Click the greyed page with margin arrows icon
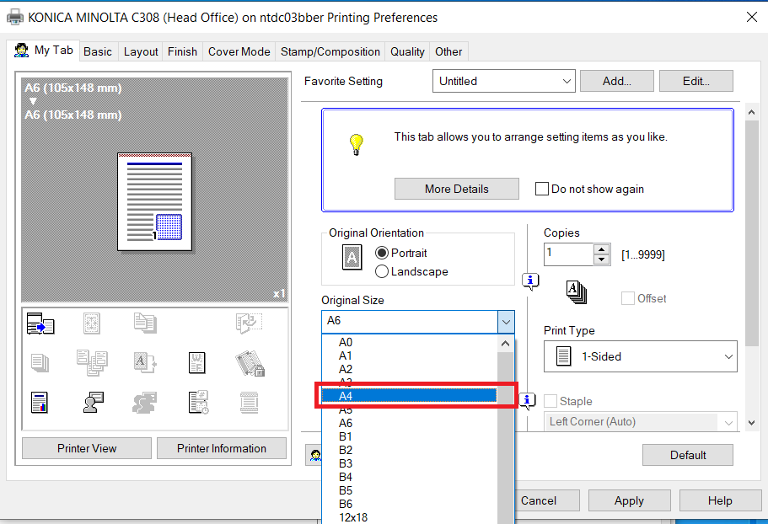This screenshot has height=524, width=768. click(92, 323)
